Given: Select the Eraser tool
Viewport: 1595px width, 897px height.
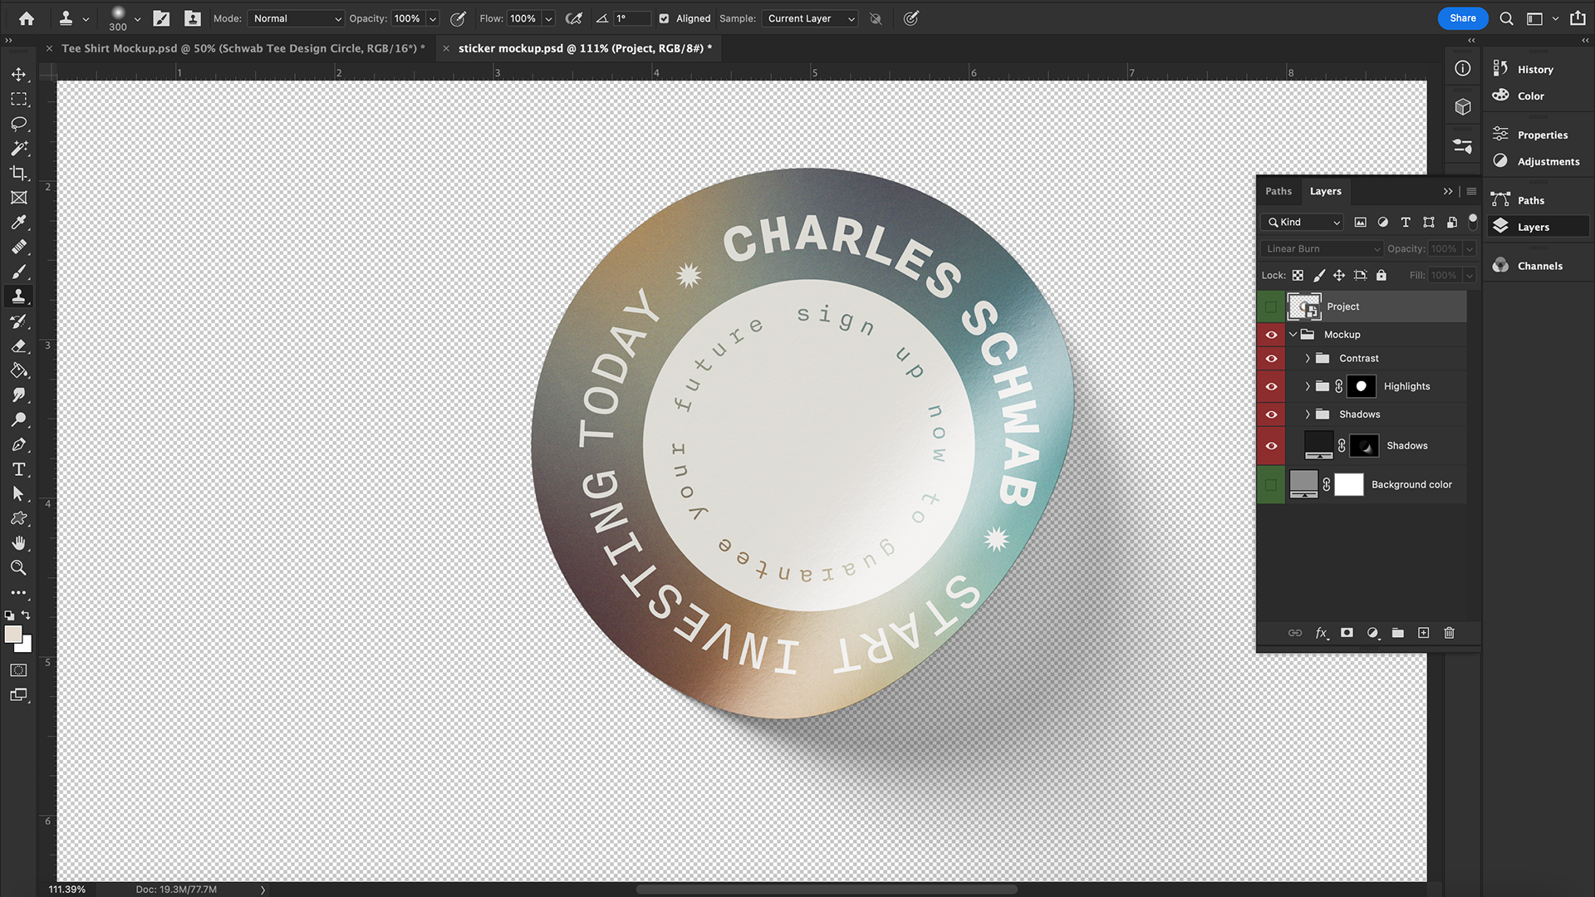Looking at the screenshot, I should 18,346.
